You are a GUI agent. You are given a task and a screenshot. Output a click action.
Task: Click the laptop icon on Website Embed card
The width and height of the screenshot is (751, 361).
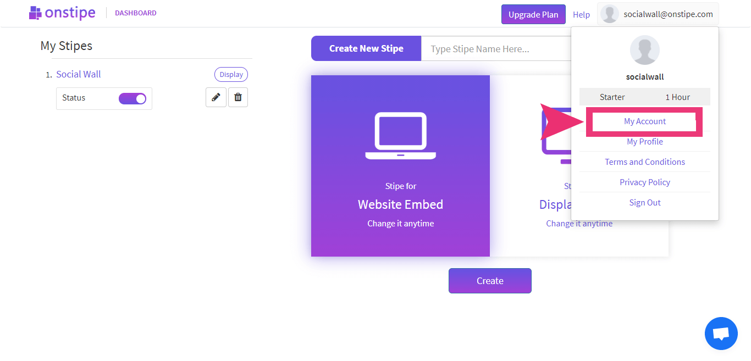[400, 136]
